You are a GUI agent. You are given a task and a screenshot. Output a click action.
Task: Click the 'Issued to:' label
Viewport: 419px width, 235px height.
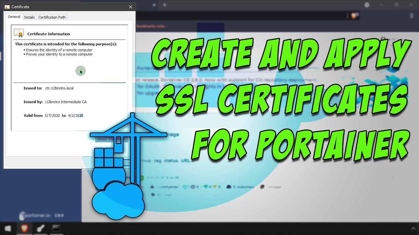tap(33, 88)
